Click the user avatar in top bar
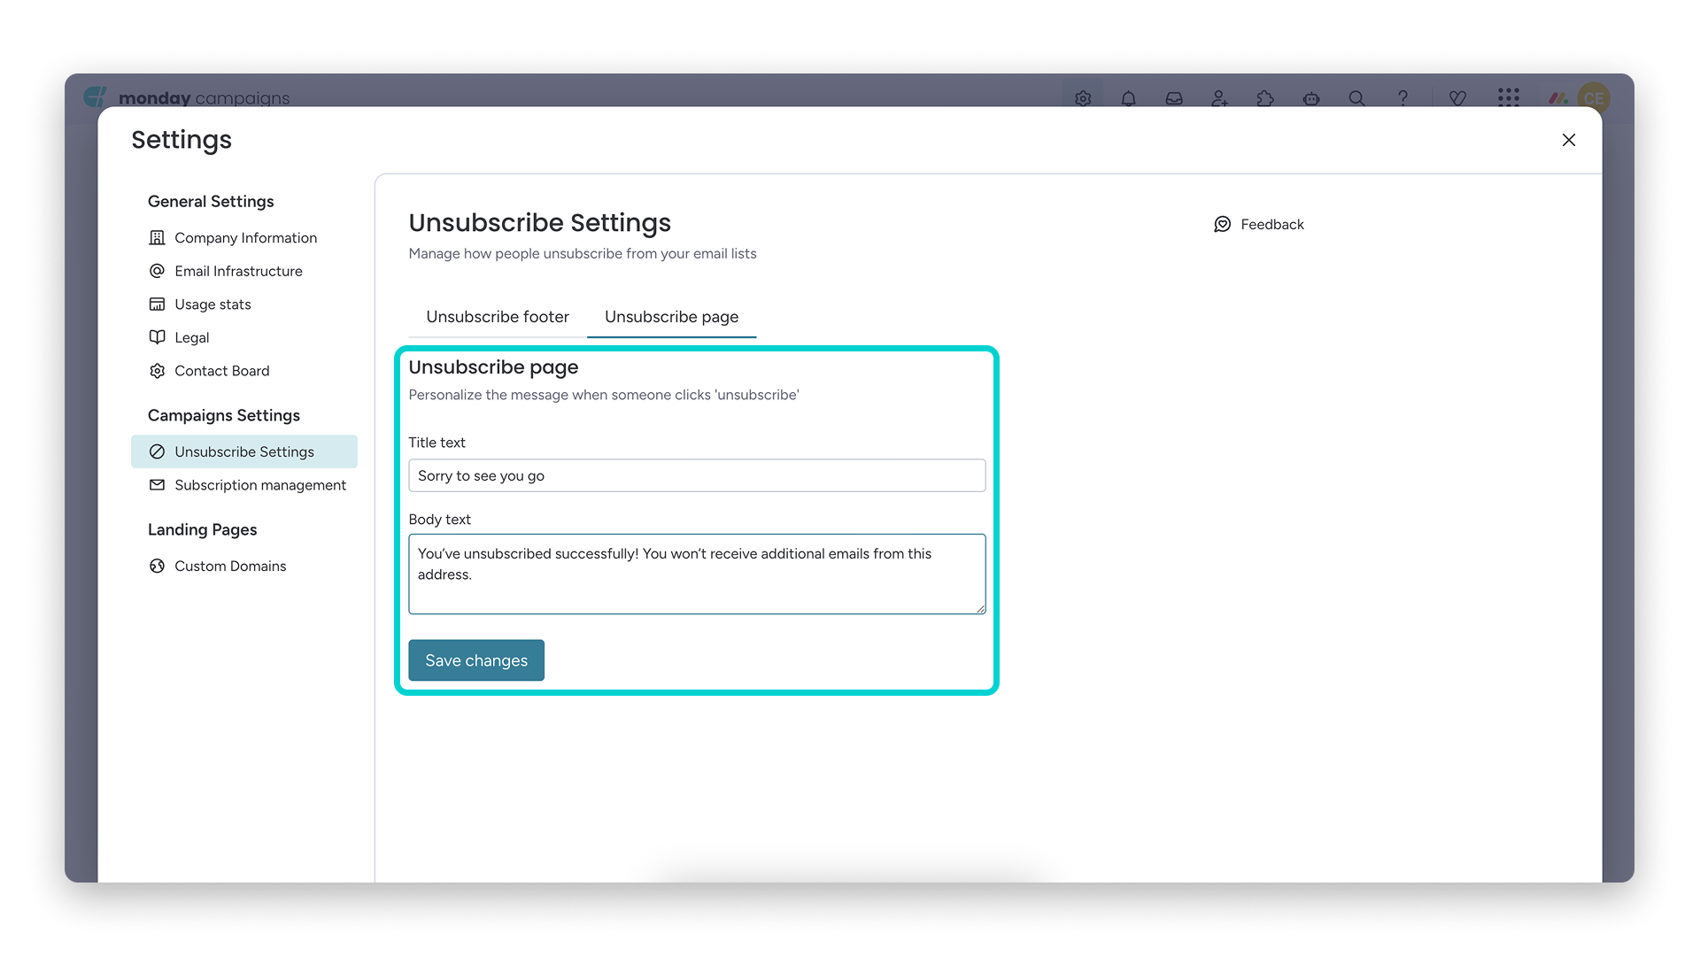 pos(1595,97)
